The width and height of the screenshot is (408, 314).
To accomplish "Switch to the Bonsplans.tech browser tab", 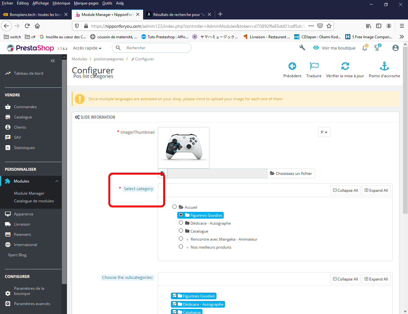I will click(x=35, y=14).
